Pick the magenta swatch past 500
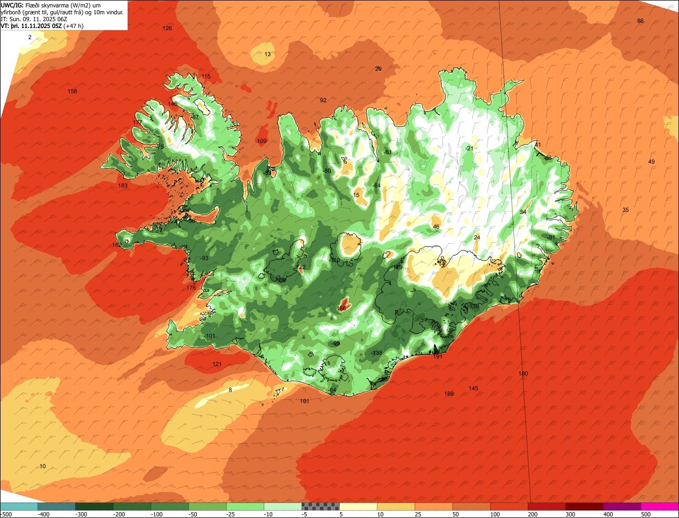 [x=660, y=506]
